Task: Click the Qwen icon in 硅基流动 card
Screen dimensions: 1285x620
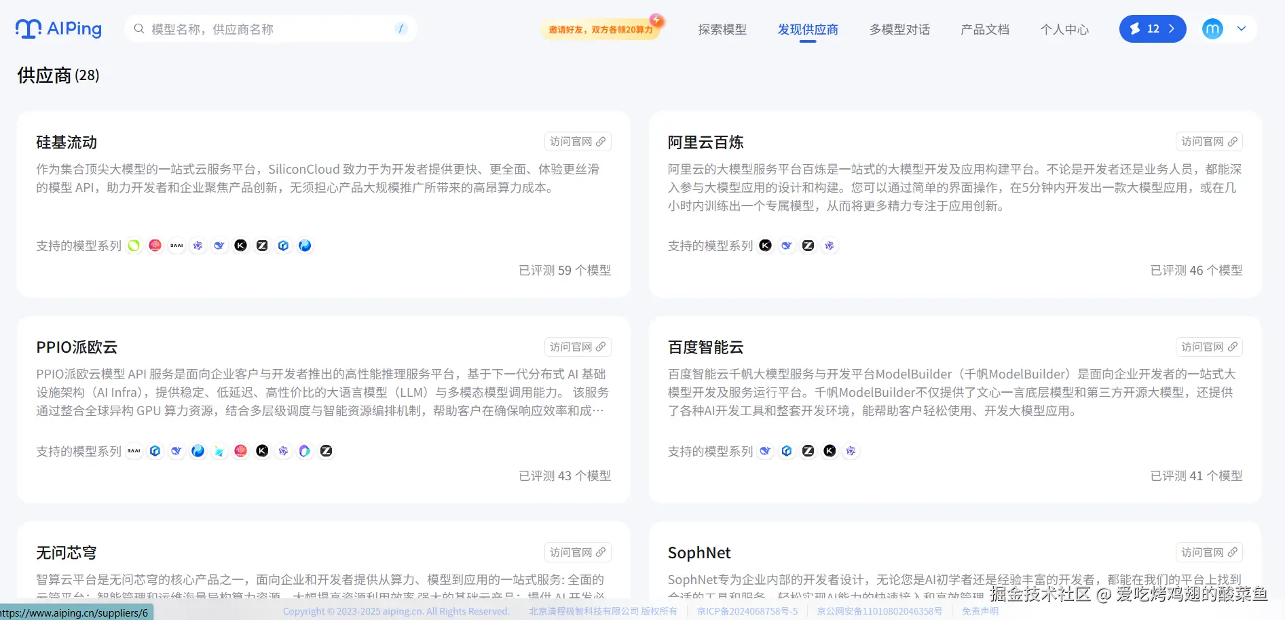Action: 198,246
